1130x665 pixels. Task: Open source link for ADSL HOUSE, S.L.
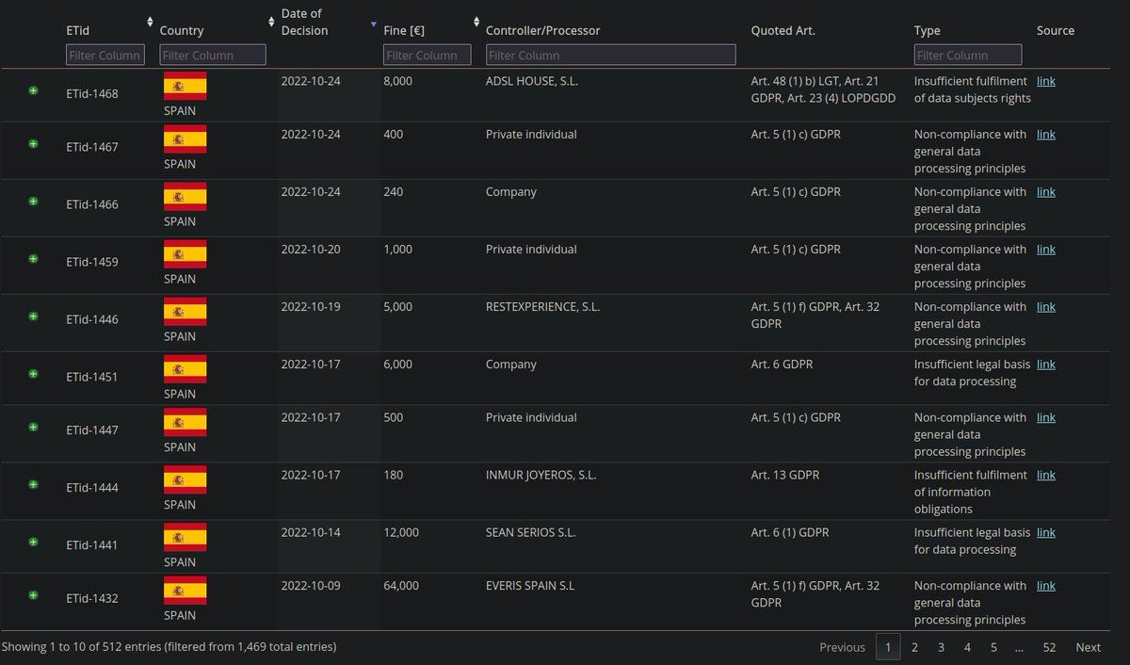pos(1046,81)
